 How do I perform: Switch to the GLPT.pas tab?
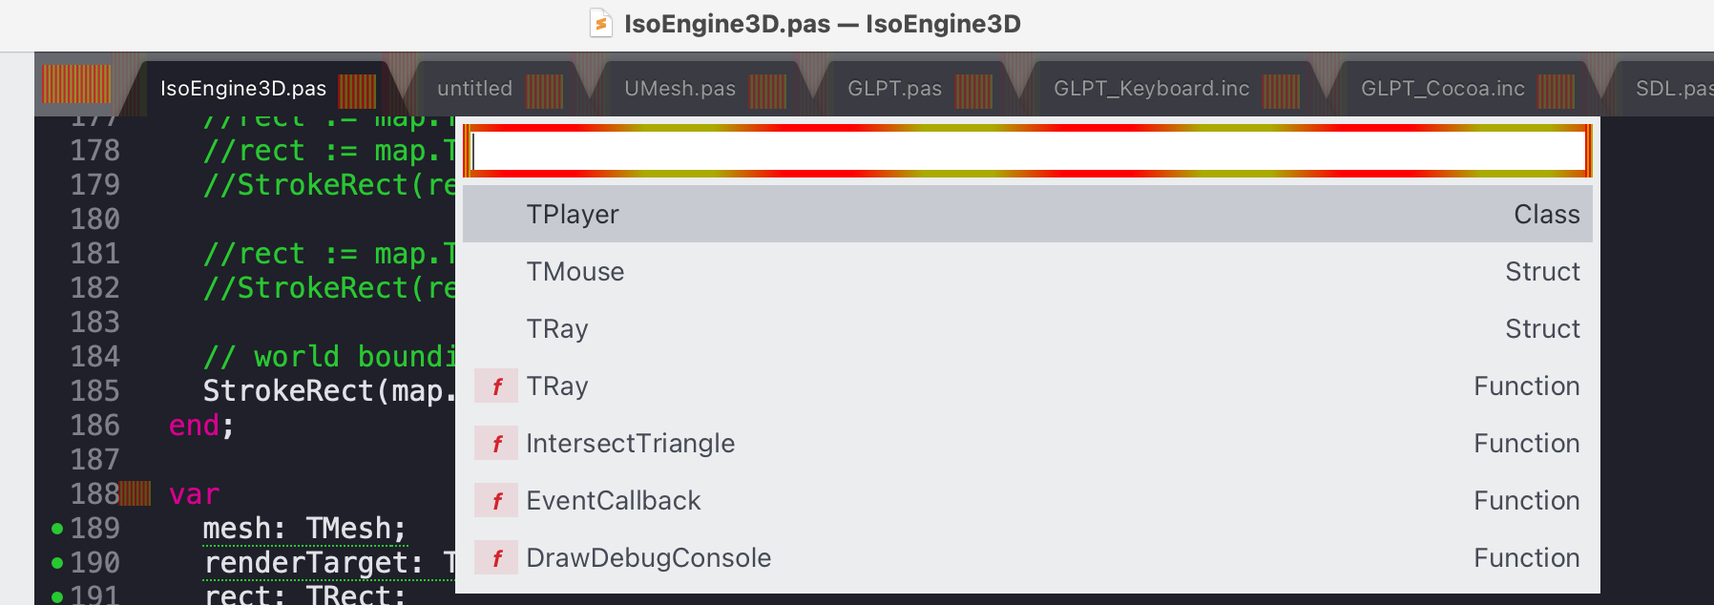pos(894,88)
